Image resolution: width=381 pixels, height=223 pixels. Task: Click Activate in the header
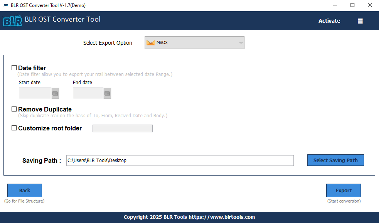tap(329, 21)
